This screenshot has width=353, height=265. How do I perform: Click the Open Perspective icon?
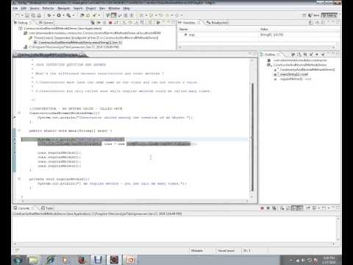(304, 15)
